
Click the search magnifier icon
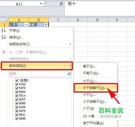[x=69, y=74]
